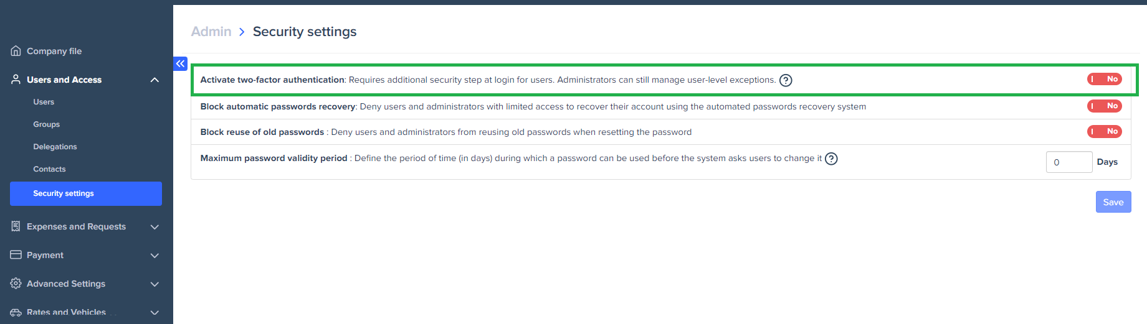Focus the password validity Days field
This screenshot has width=1147, height=324.
(x=1068, y=162)
